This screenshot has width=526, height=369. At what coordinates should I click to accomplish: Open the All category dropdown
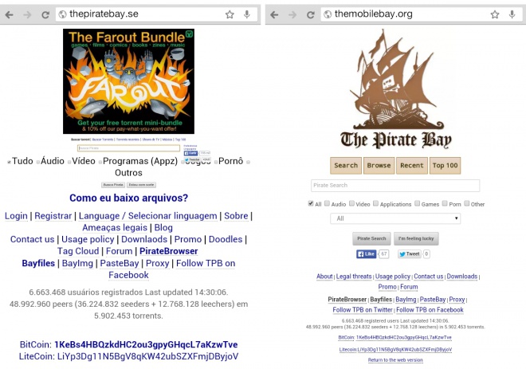[395, 218]
